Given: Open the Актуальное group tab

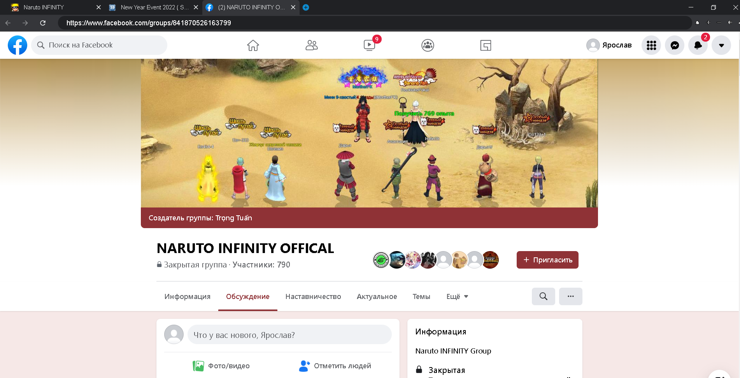Looking at the screenshot, I should pos(377,297).
